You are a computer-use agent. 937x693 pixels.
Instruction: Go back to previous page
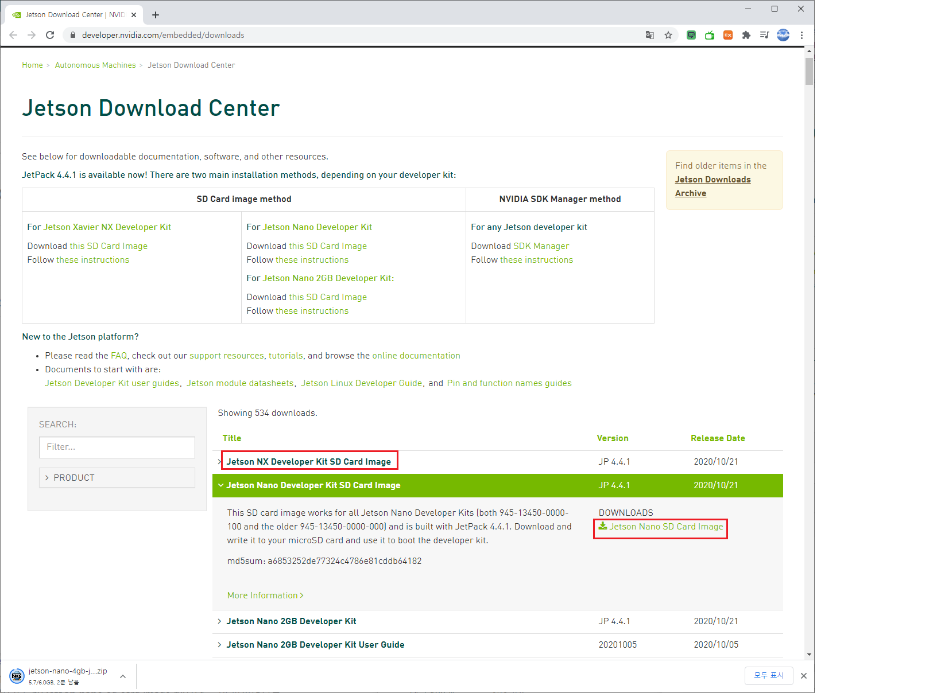pyautogui.click(x=13, y=35)
